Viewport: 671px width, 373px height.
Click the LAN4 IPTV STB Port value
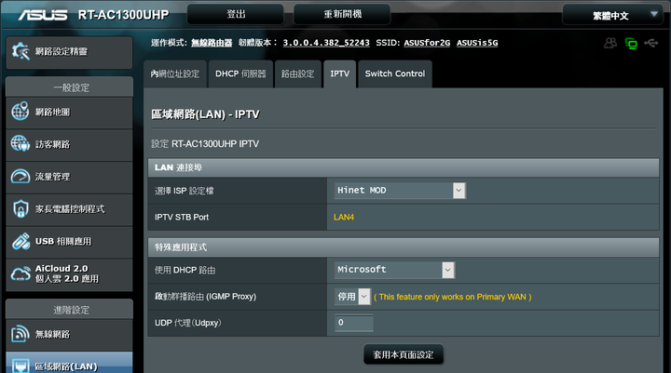coord(344,217)
